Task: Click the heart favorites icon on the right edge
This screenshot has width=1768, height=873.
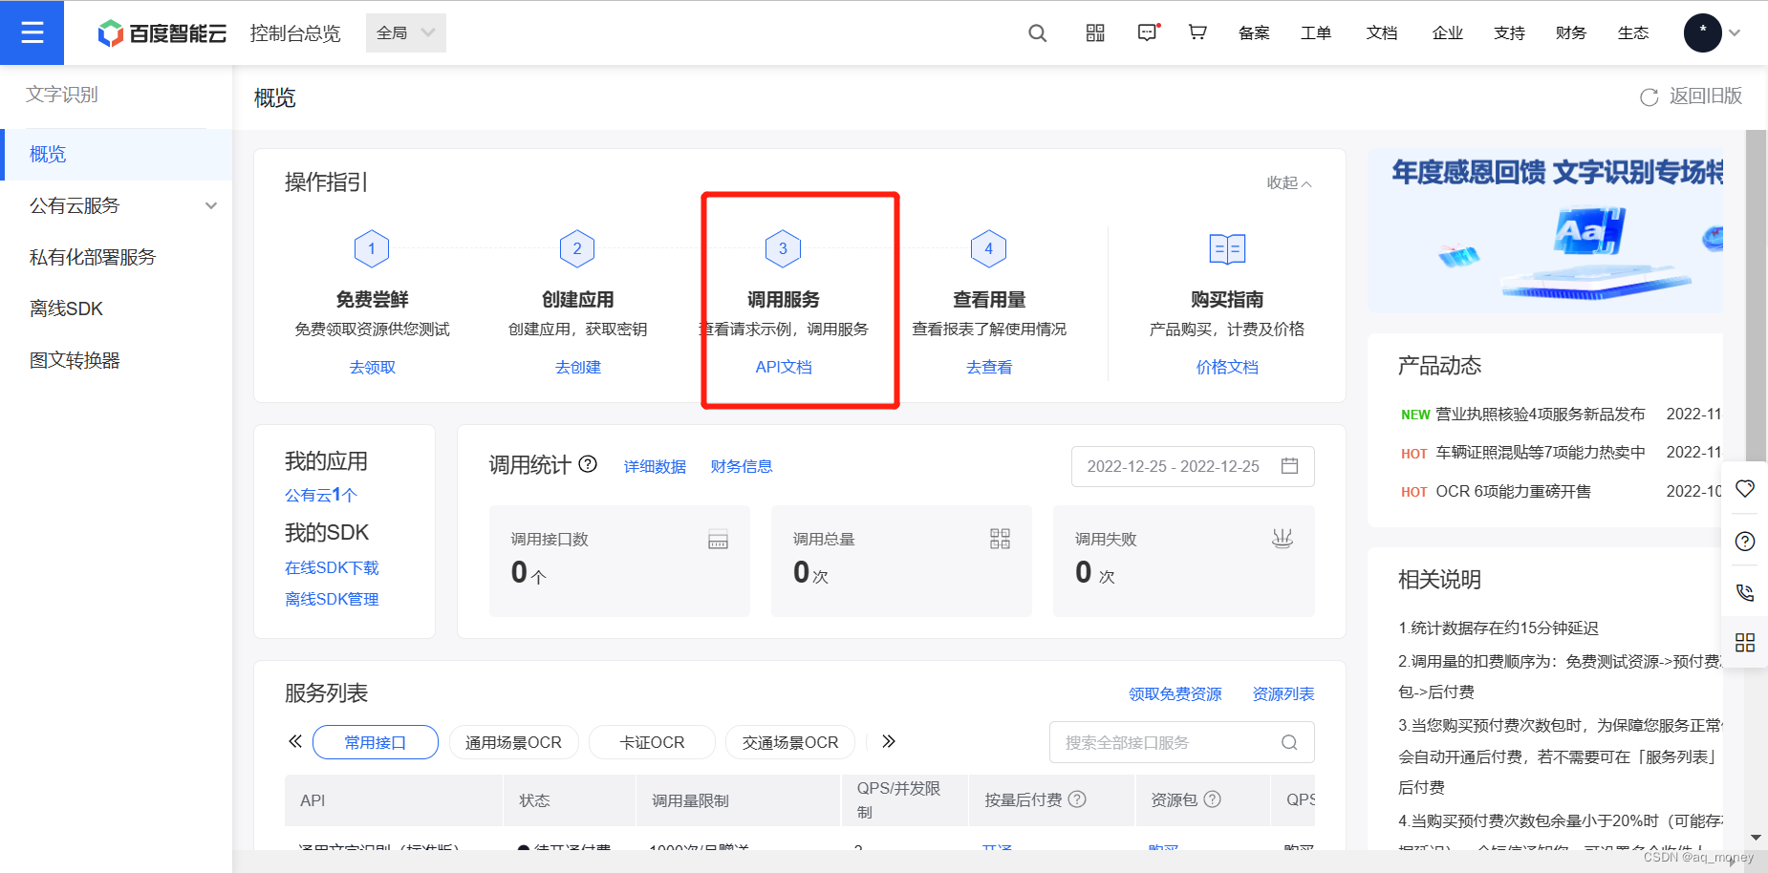Action: 1745,488
